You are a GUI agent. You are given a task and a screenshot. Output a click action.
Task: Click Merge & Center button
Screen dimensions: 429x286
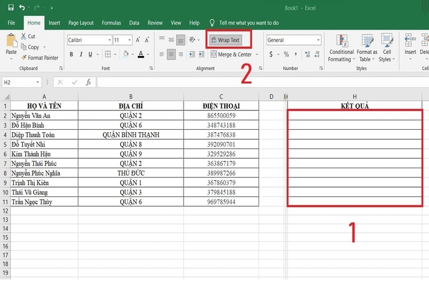[x=231, y=54]
